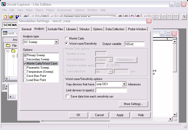Switch to the Include Files tab
This screenshot has height=130, width=188.
[56, 29]
